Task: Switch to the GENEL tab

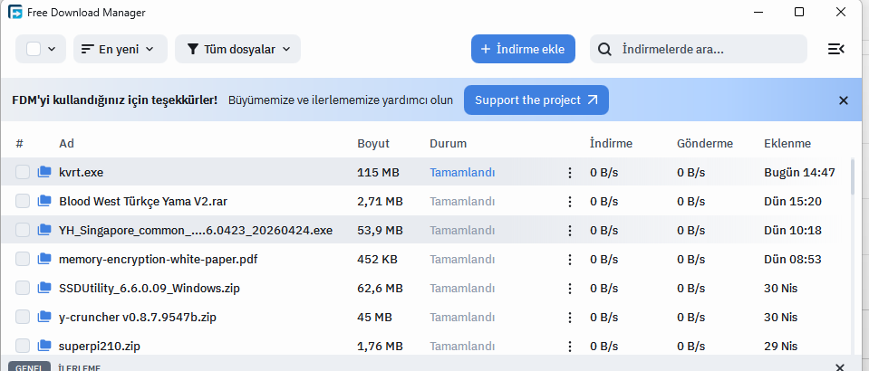Action: pyautogui.click(x=29, y=367)
